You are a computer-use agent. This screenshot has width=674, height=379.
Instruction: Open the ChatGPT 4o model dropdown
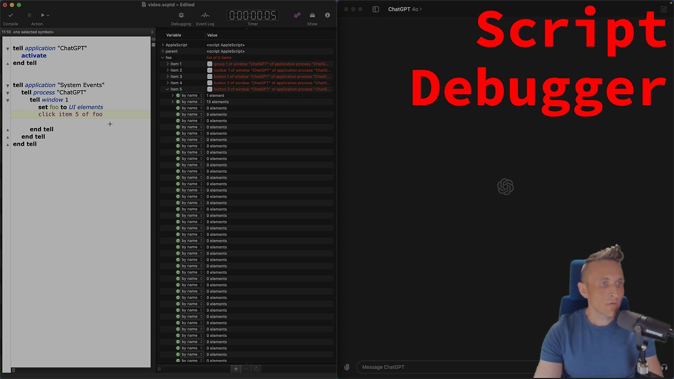405,9
